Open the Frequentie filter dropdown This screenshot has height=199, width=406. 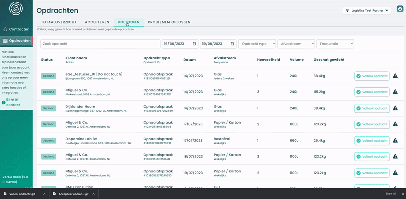click(335, 44)
